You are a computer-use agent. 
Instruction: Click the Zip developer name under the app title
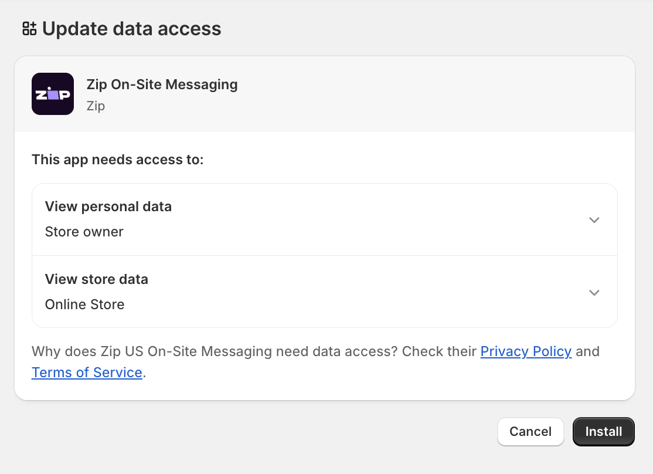coord(96,106)
